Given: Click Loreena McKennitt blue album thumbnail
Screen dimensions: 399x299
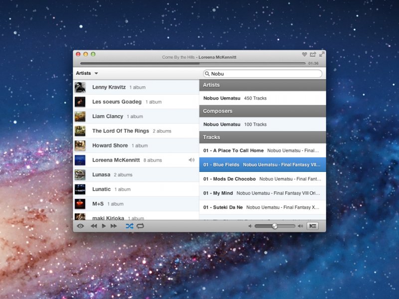Looking at the screenshot, I should [80, 160].
